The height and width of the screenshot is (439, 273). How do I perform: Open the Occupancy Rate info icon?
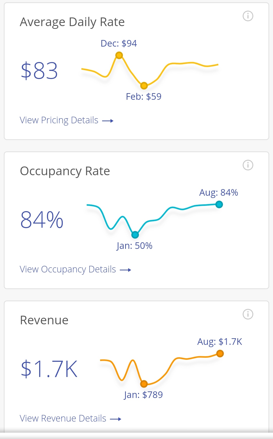tap(248, 165)
